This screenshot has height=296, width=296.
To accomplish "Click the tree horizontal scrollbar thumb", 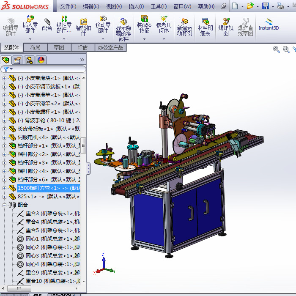I will [19, 288].
